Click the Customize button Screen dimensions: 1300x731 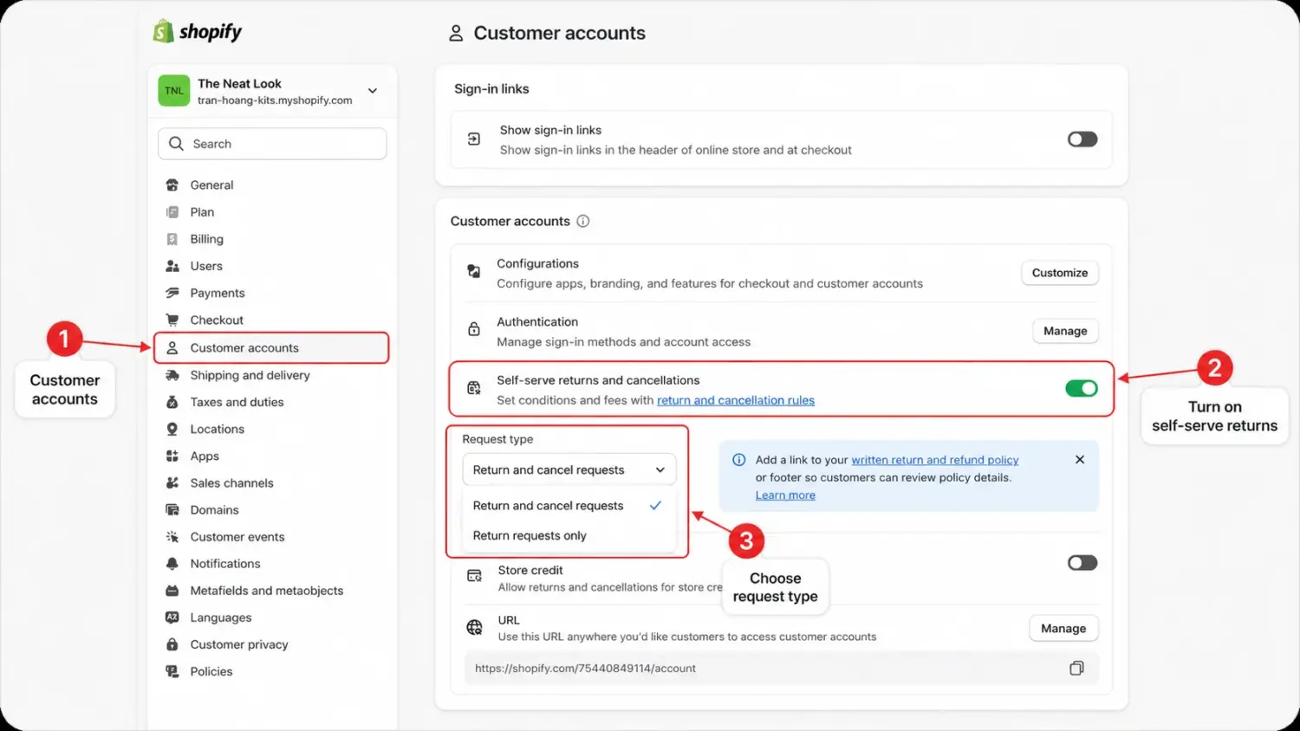tap(1060, 273)
